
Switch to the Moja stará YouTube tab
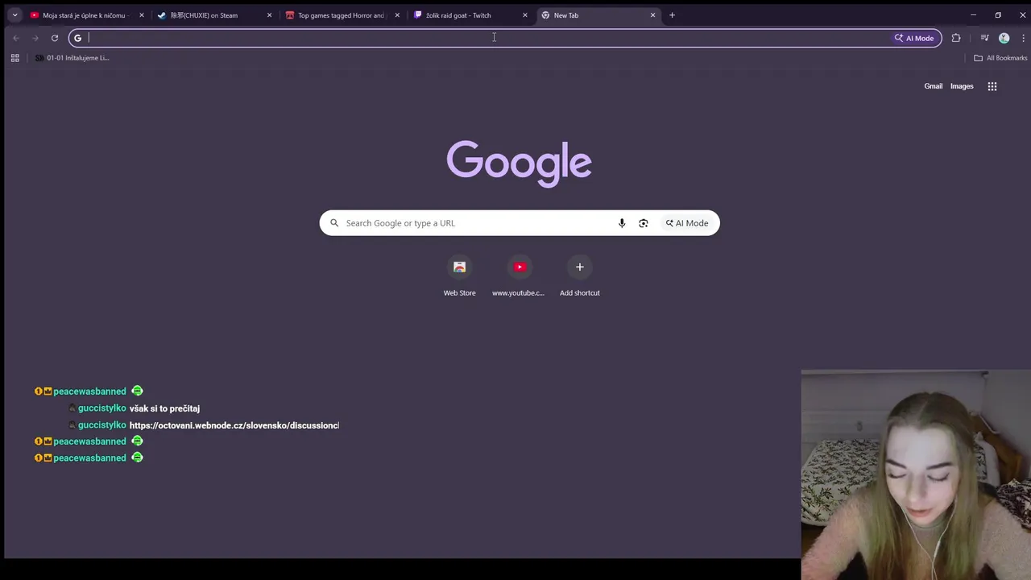click(85, 14)
